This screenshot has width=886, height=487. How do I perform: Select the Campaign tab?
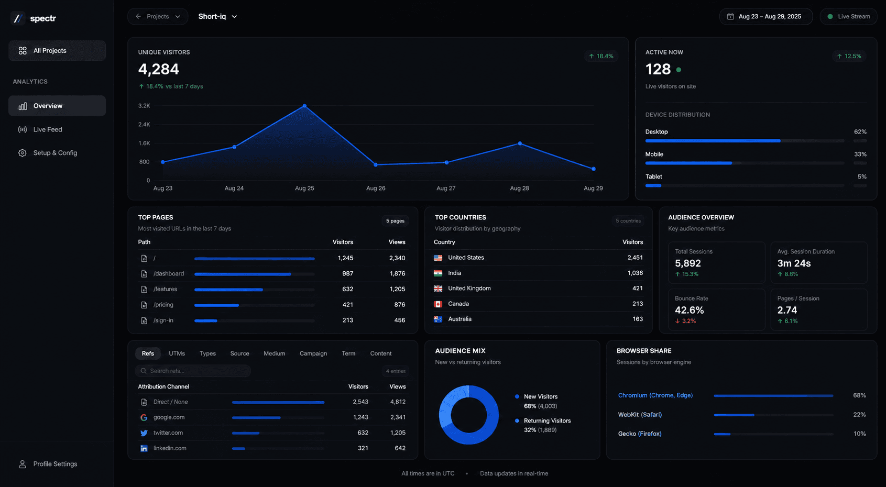313,353
